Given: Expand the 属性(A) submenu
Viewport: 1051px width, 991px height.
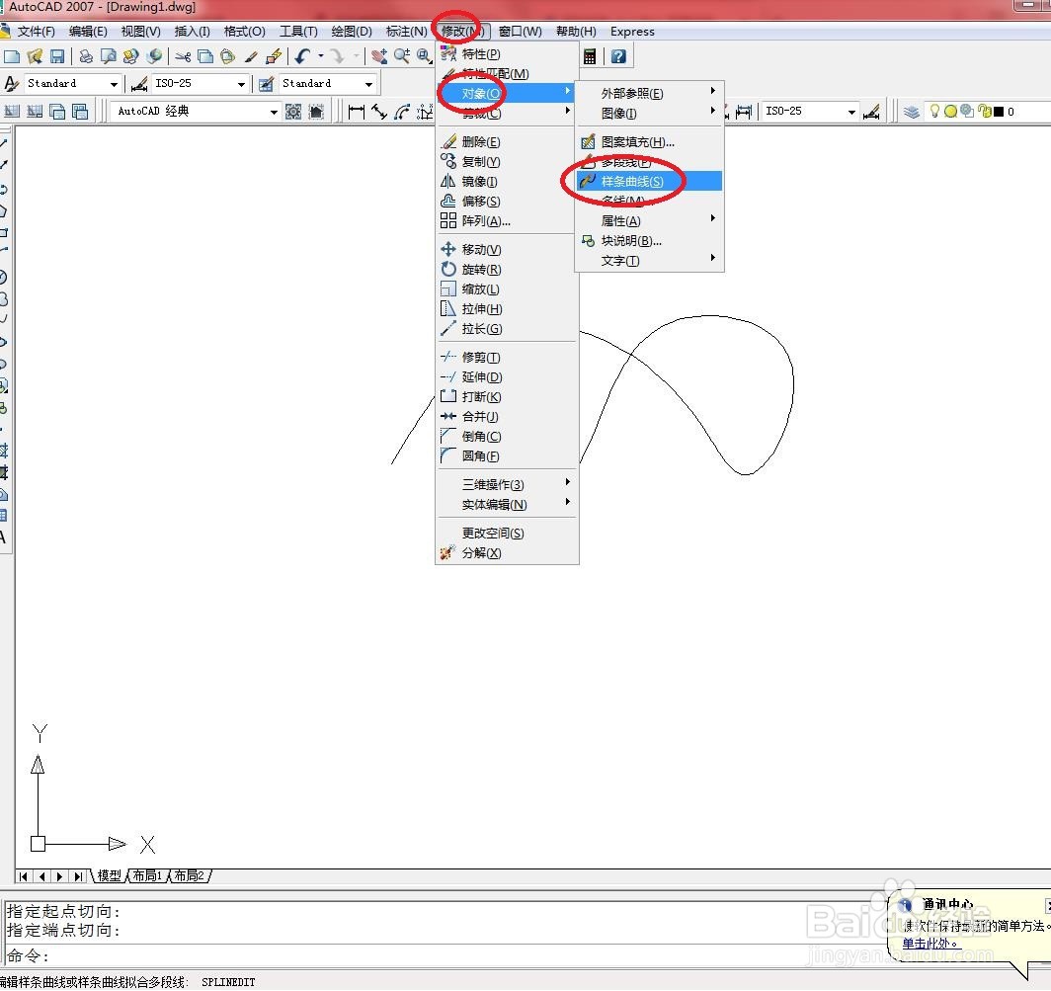Looking at the screenshot, I should pos(649,220).
